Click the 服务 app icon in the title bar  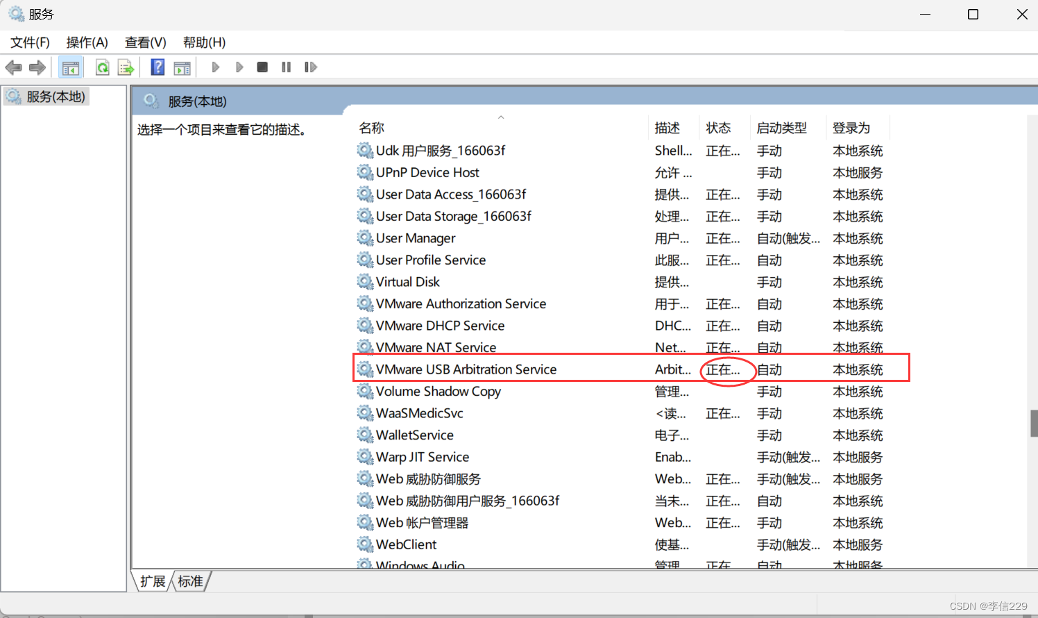click(16, 14)
